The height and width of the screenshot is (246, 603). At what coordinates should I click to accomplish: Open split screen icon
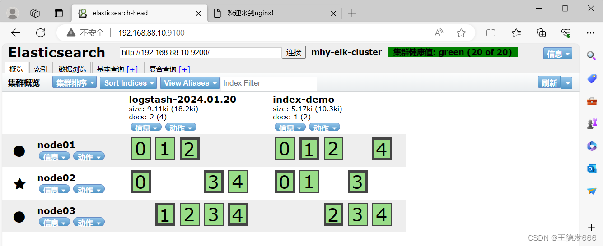pos(491,33)
